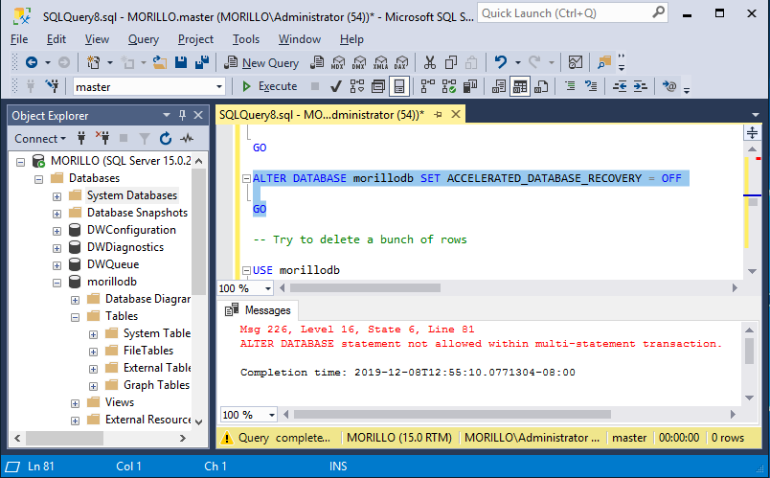Click the Decrease Indent icon
Viewport: 770px width, 478px height.
(620, 87)
